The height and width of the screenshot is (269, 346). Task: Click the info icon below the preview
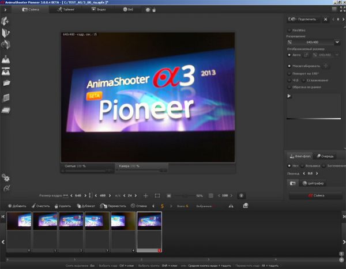(x=241, y=195)
